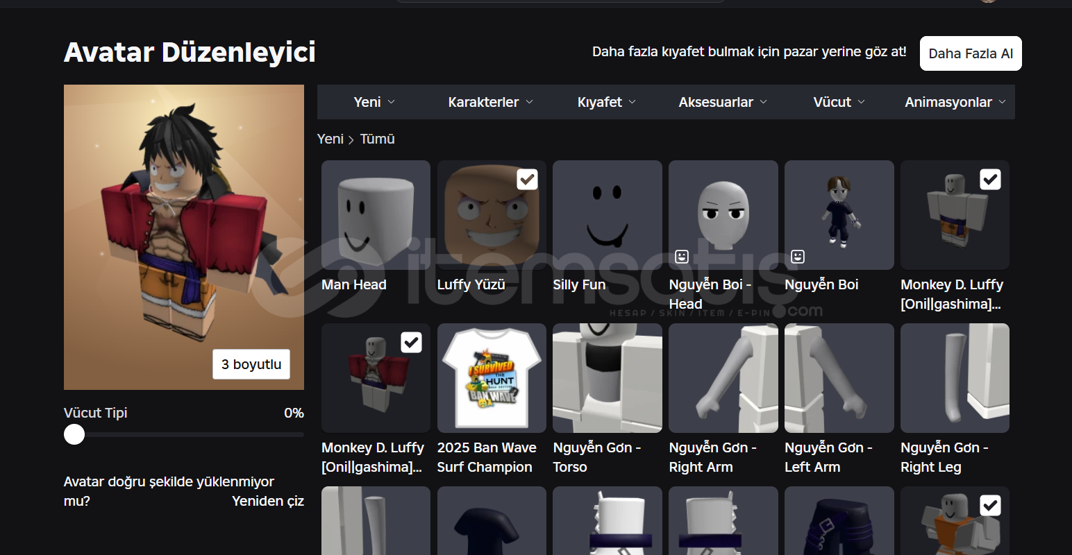Switch avatar preview with 3 boyutlu button

point(251,364)
